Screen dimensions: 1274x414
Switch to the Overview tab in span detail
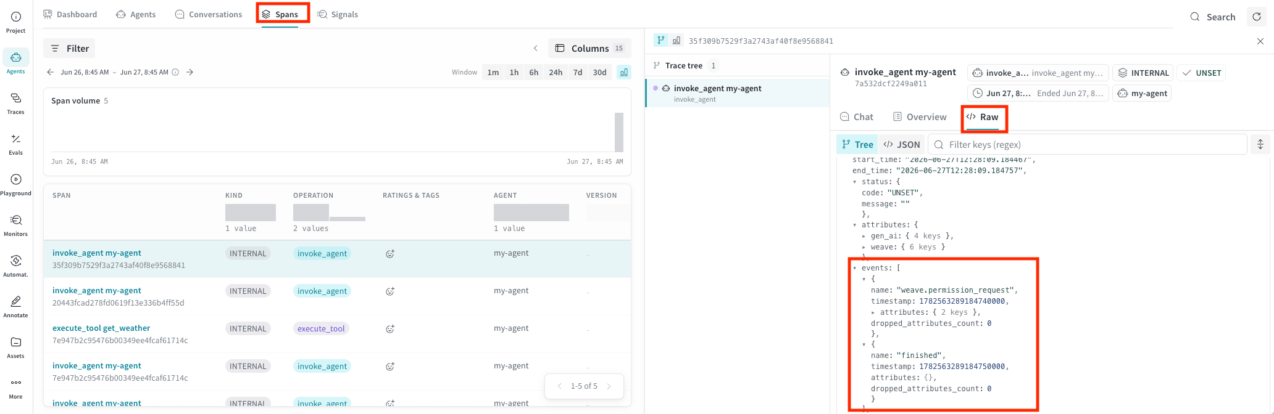coord(920,117)
